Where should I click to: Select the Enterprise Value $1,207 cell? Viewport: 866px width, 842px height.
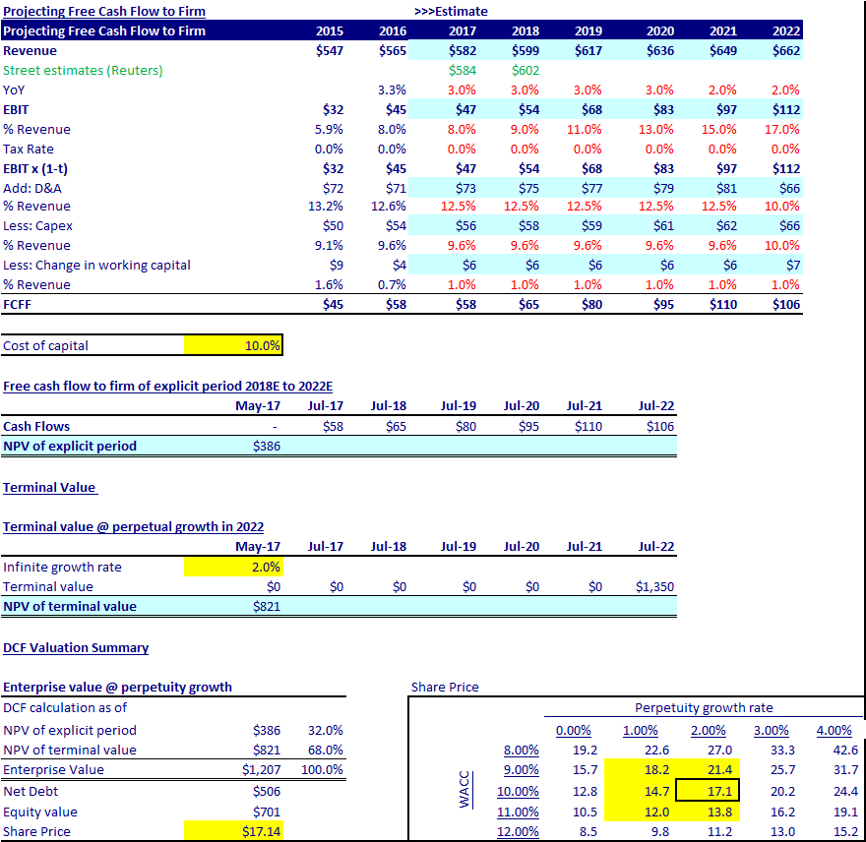260,770
